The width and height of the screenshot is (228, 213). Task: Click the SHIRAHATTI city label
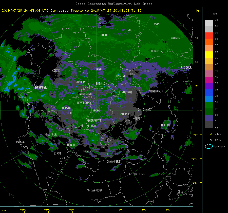(x=95, y=121)
